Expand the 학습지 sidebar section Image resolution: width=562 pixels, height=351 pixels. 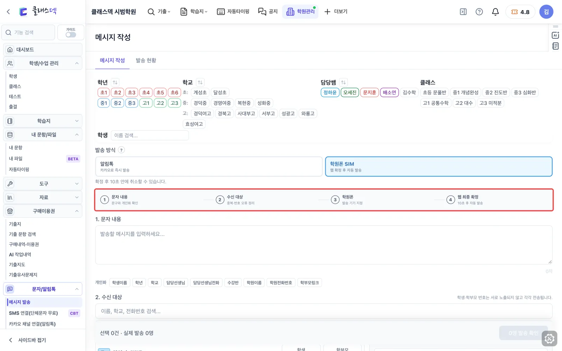click(43, 121)
